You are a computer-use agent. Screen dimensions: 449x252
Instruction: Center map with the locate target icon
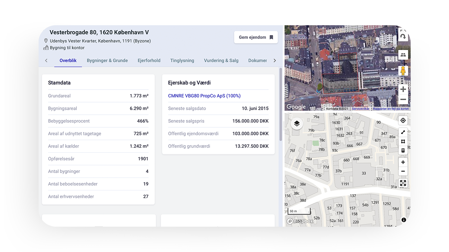(403, 121)
